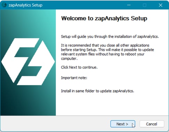Click the "Click Next to continue." text
Viewport: 169px width, 132px height.
click(79, 67)
